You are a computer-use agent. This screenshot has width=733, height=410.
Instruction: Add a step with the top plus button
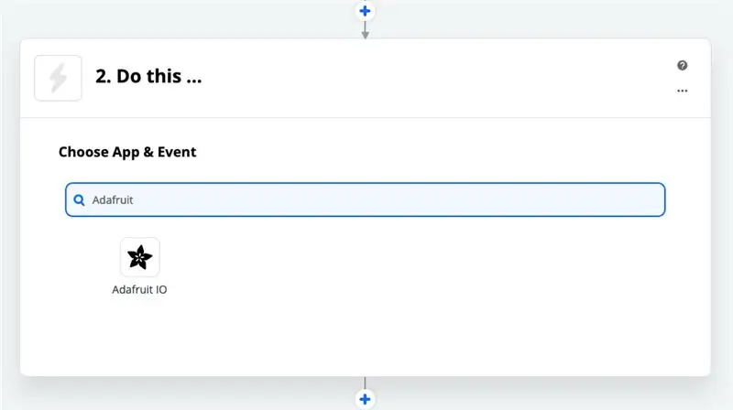[x=365, y=11]
